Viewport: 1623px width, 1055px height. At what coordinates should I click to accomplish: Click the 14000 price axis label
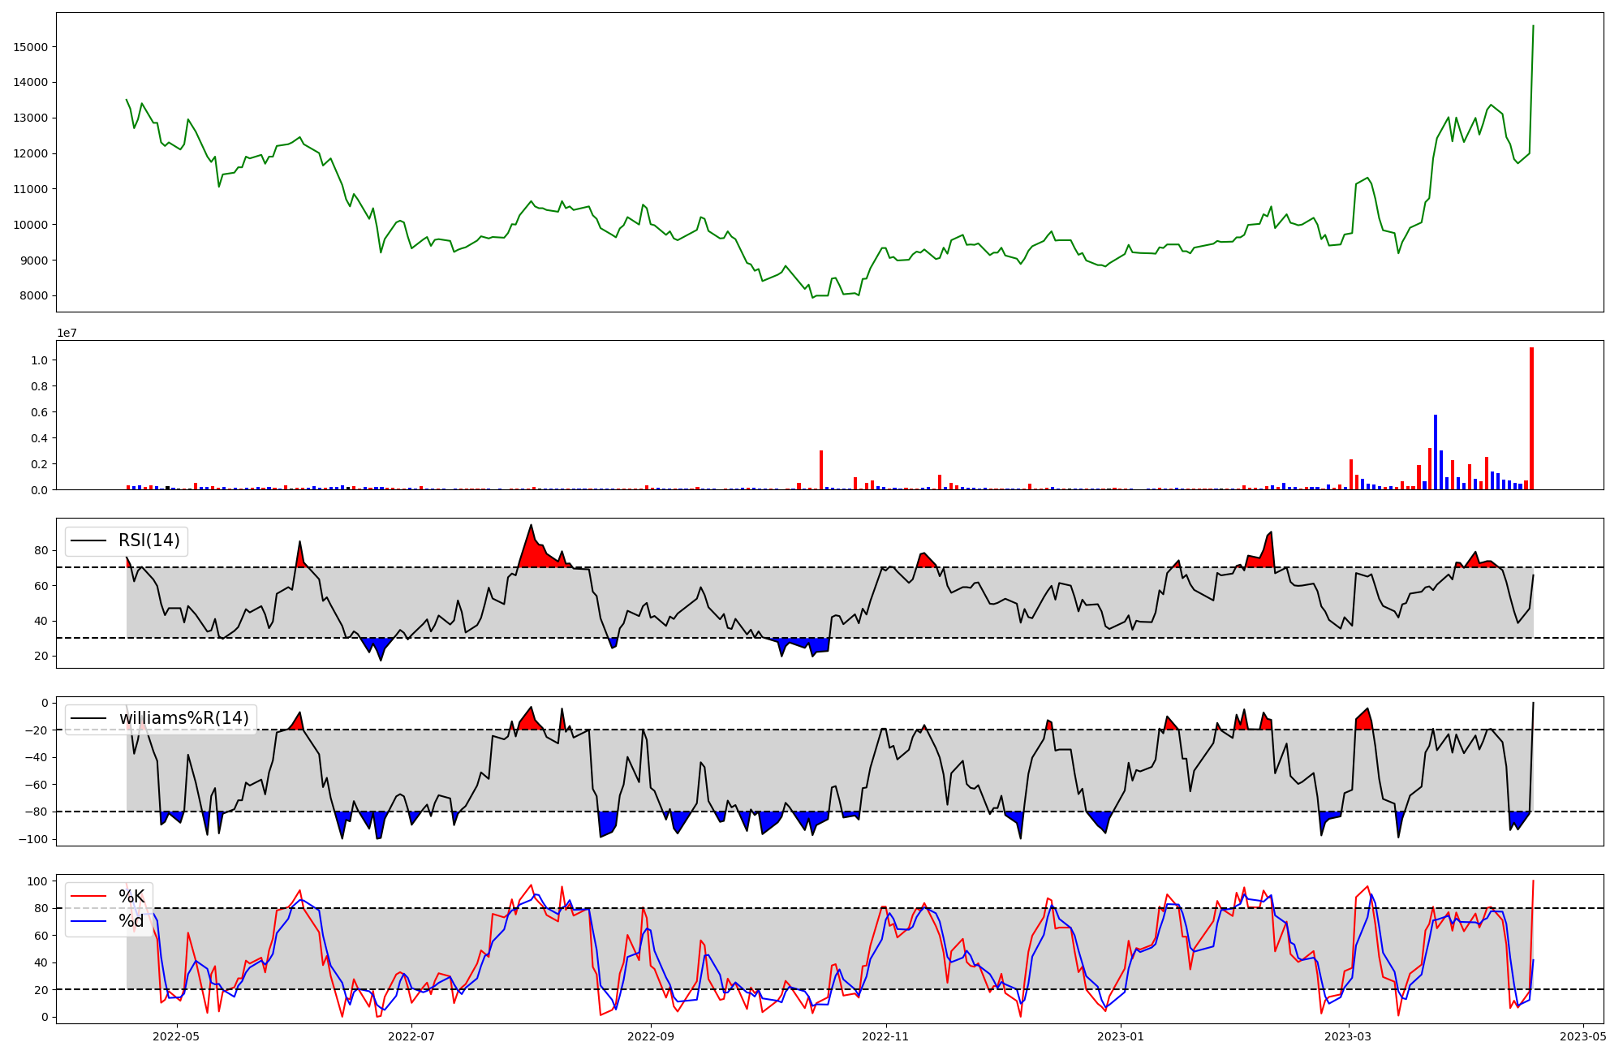pyautogui.click(x=31, y=83)
